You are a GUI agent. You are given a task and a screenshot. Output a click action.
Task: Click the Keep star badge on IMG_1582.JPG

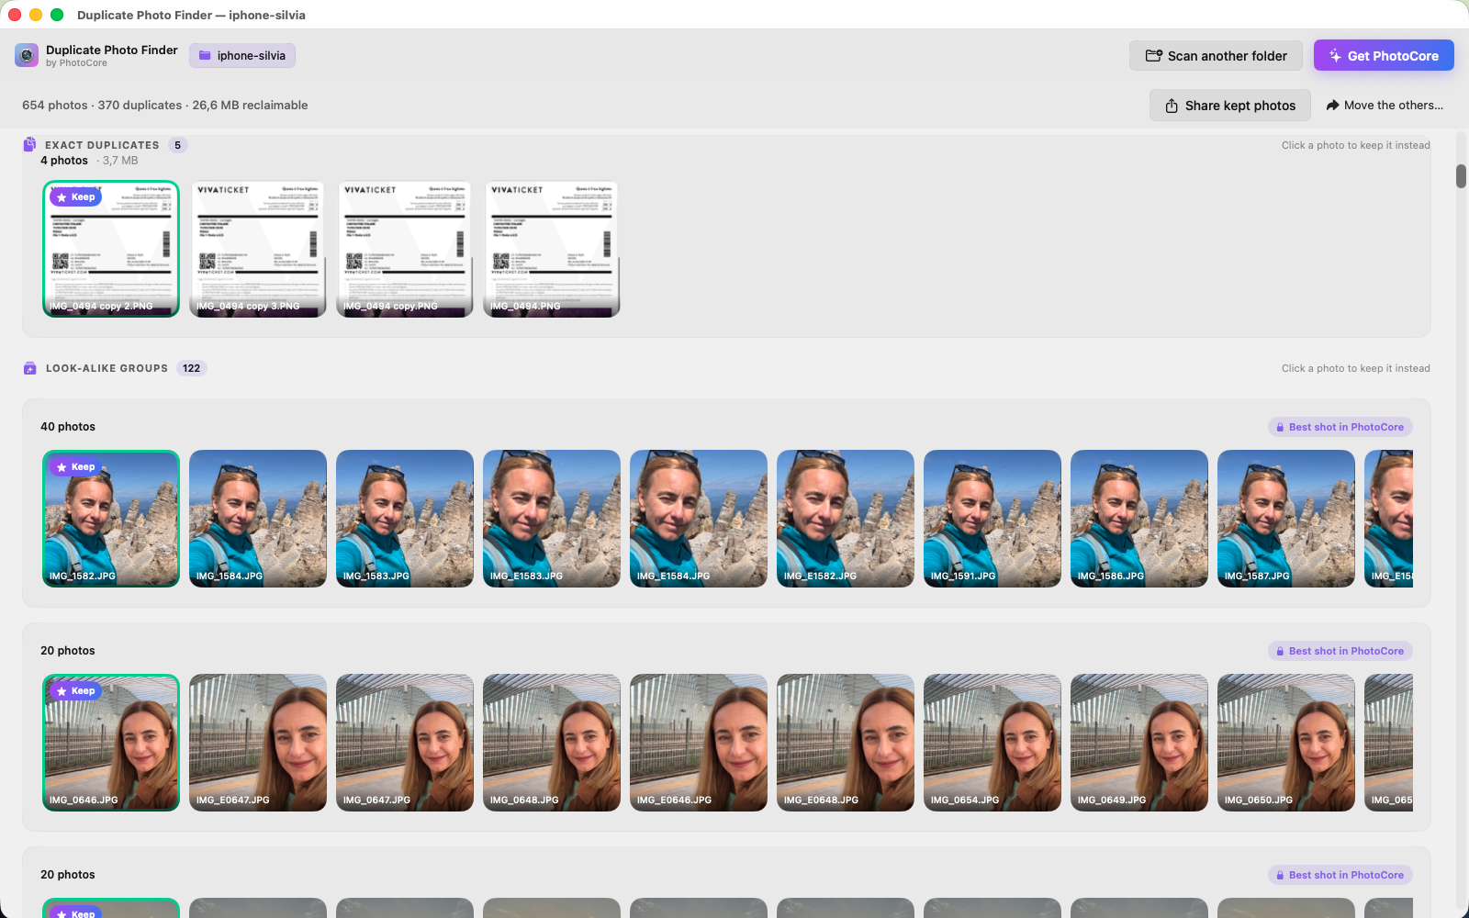pyautogui.click(x=75, y=467)
